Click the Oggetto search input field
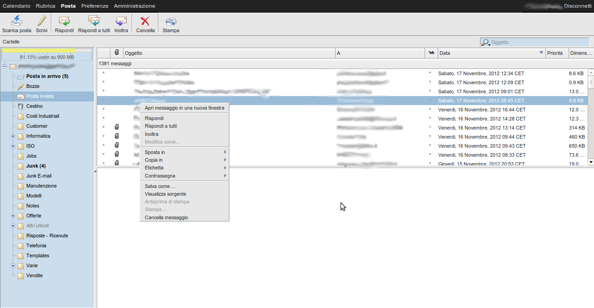 pos(539,42)
